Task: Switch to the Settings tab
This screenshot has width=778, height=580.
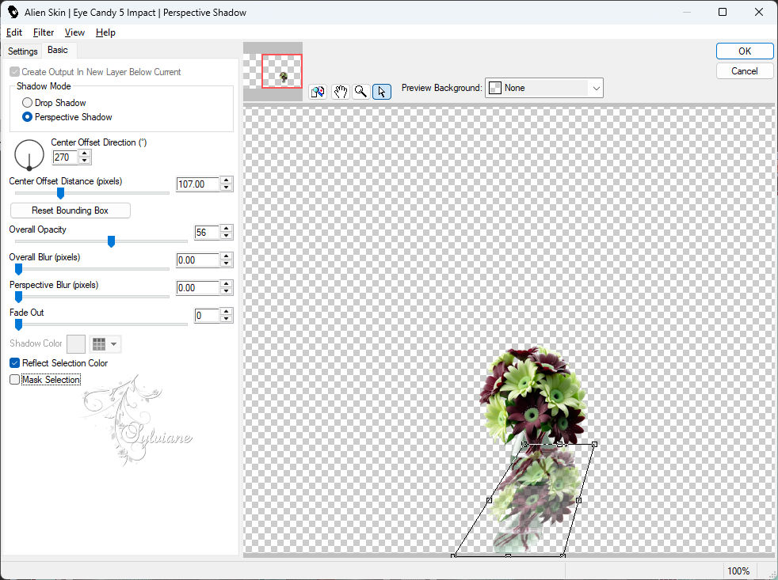Action: (22, 51)
